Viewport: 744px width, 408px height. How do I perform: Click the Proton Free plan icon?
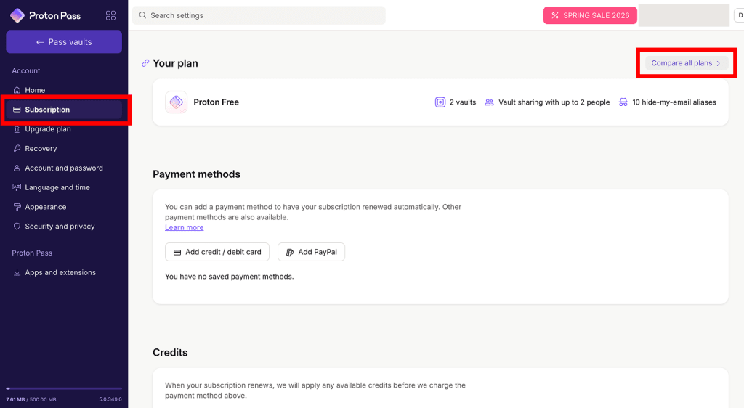coord(177,102)
